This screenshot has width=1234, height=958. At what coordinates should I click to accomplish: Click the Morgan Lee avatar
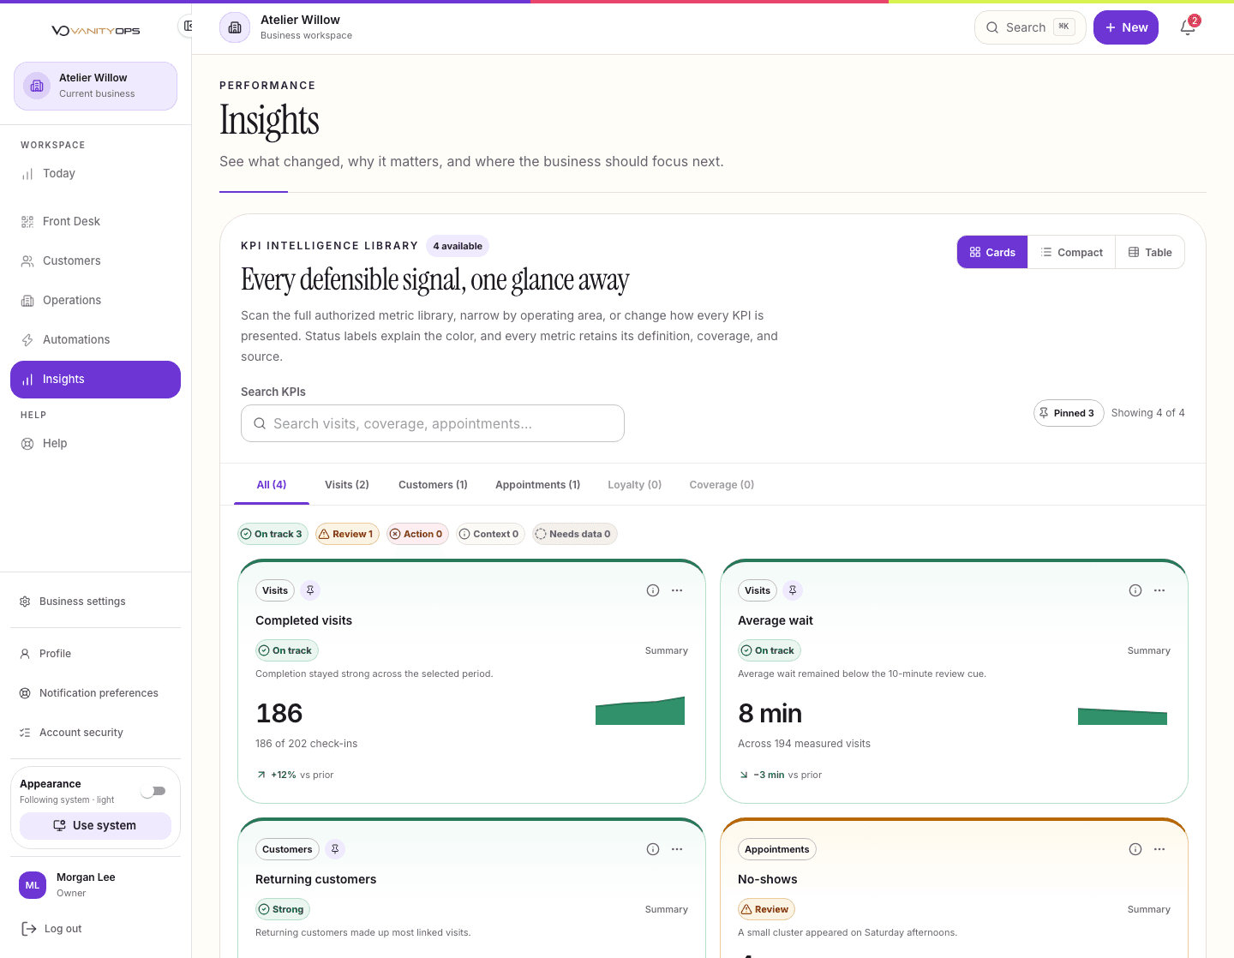pos(33,885)
